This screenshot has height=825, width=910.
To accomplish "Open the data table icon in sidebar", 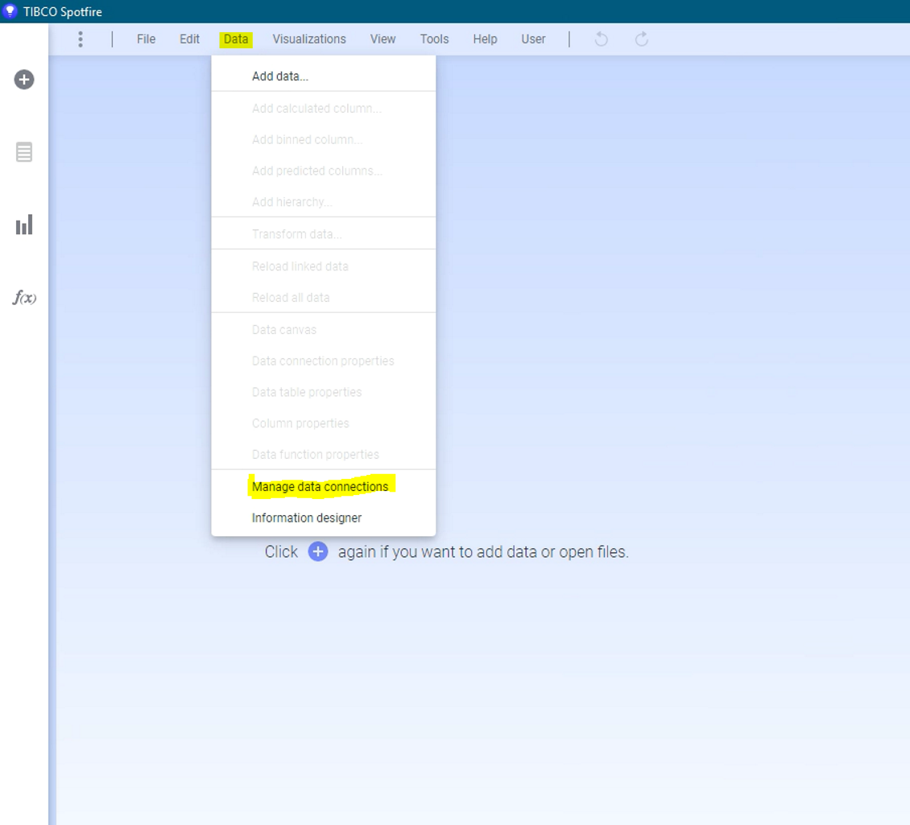I will tap(24, 152).
